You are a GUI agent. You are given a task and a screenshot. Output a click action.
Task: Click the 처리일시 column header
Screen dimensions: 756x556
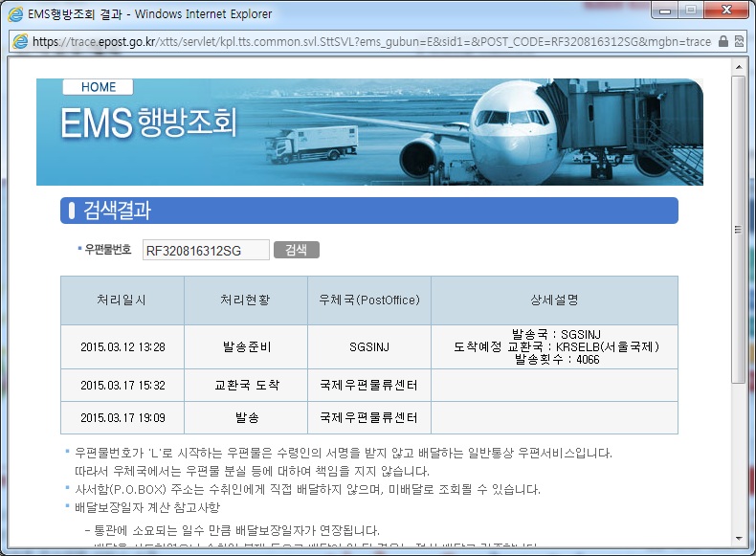[x=122, y=300]
